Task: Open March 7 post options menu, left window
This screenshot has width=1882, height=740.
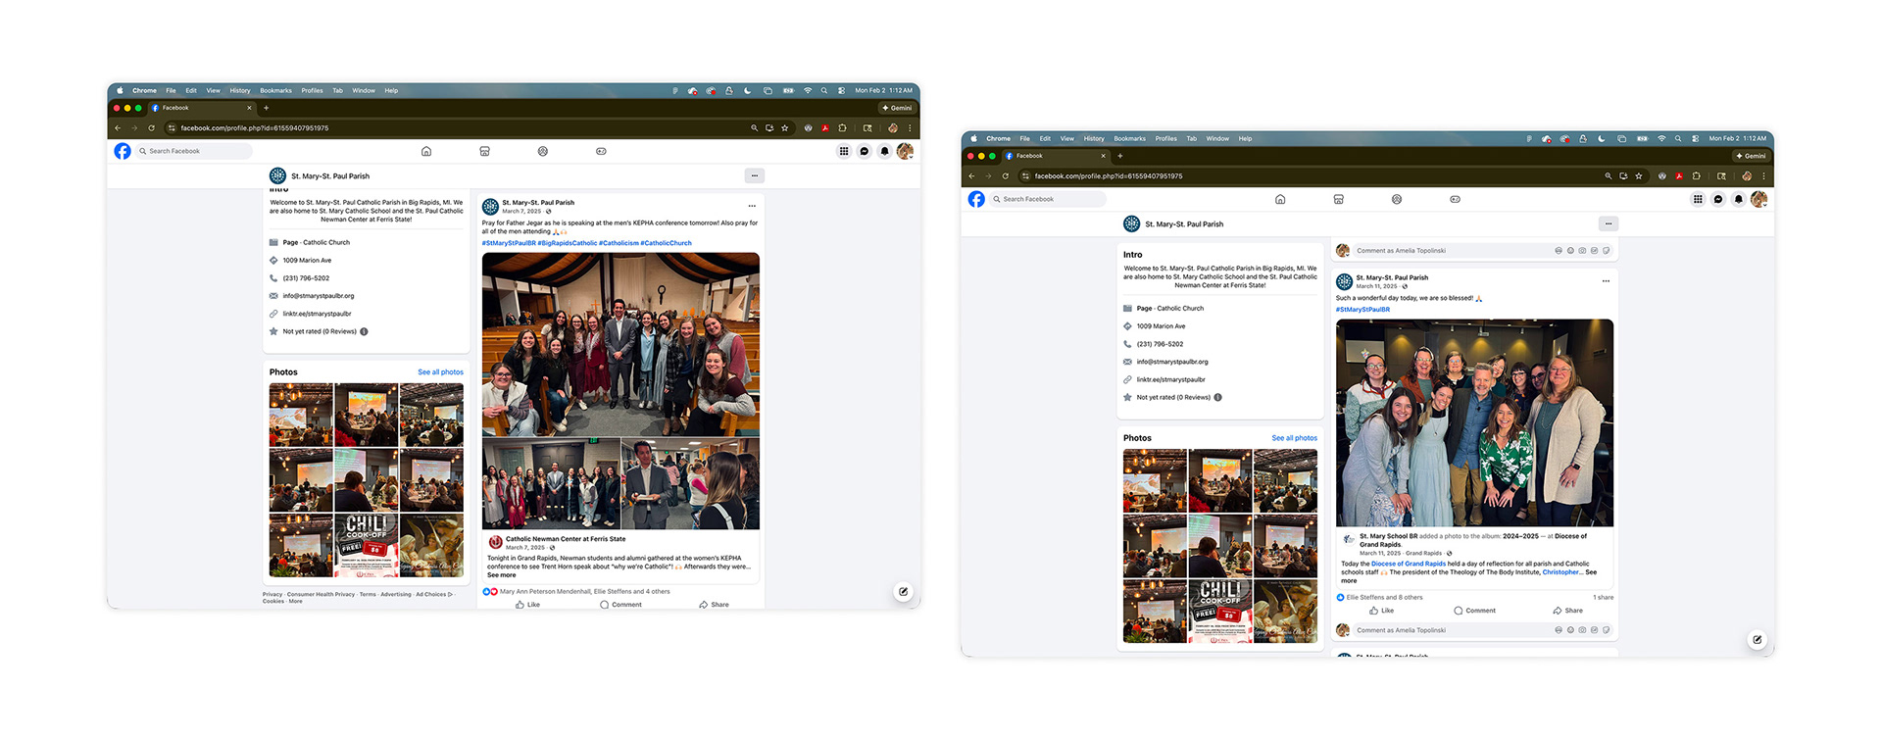Action: click(x=752, y=206)
